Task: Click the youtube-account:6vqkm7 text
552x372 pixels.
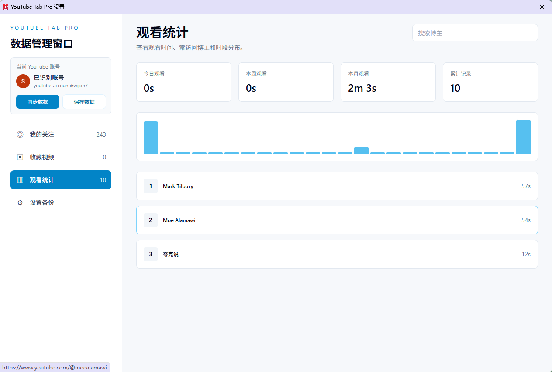Action: 61,86
